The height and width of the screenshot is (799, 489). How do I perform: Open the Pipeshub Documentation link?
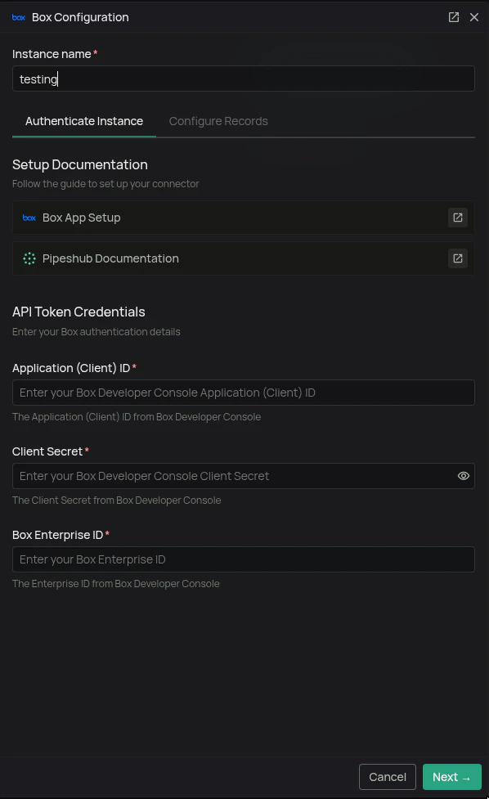(x=244, y=258)
